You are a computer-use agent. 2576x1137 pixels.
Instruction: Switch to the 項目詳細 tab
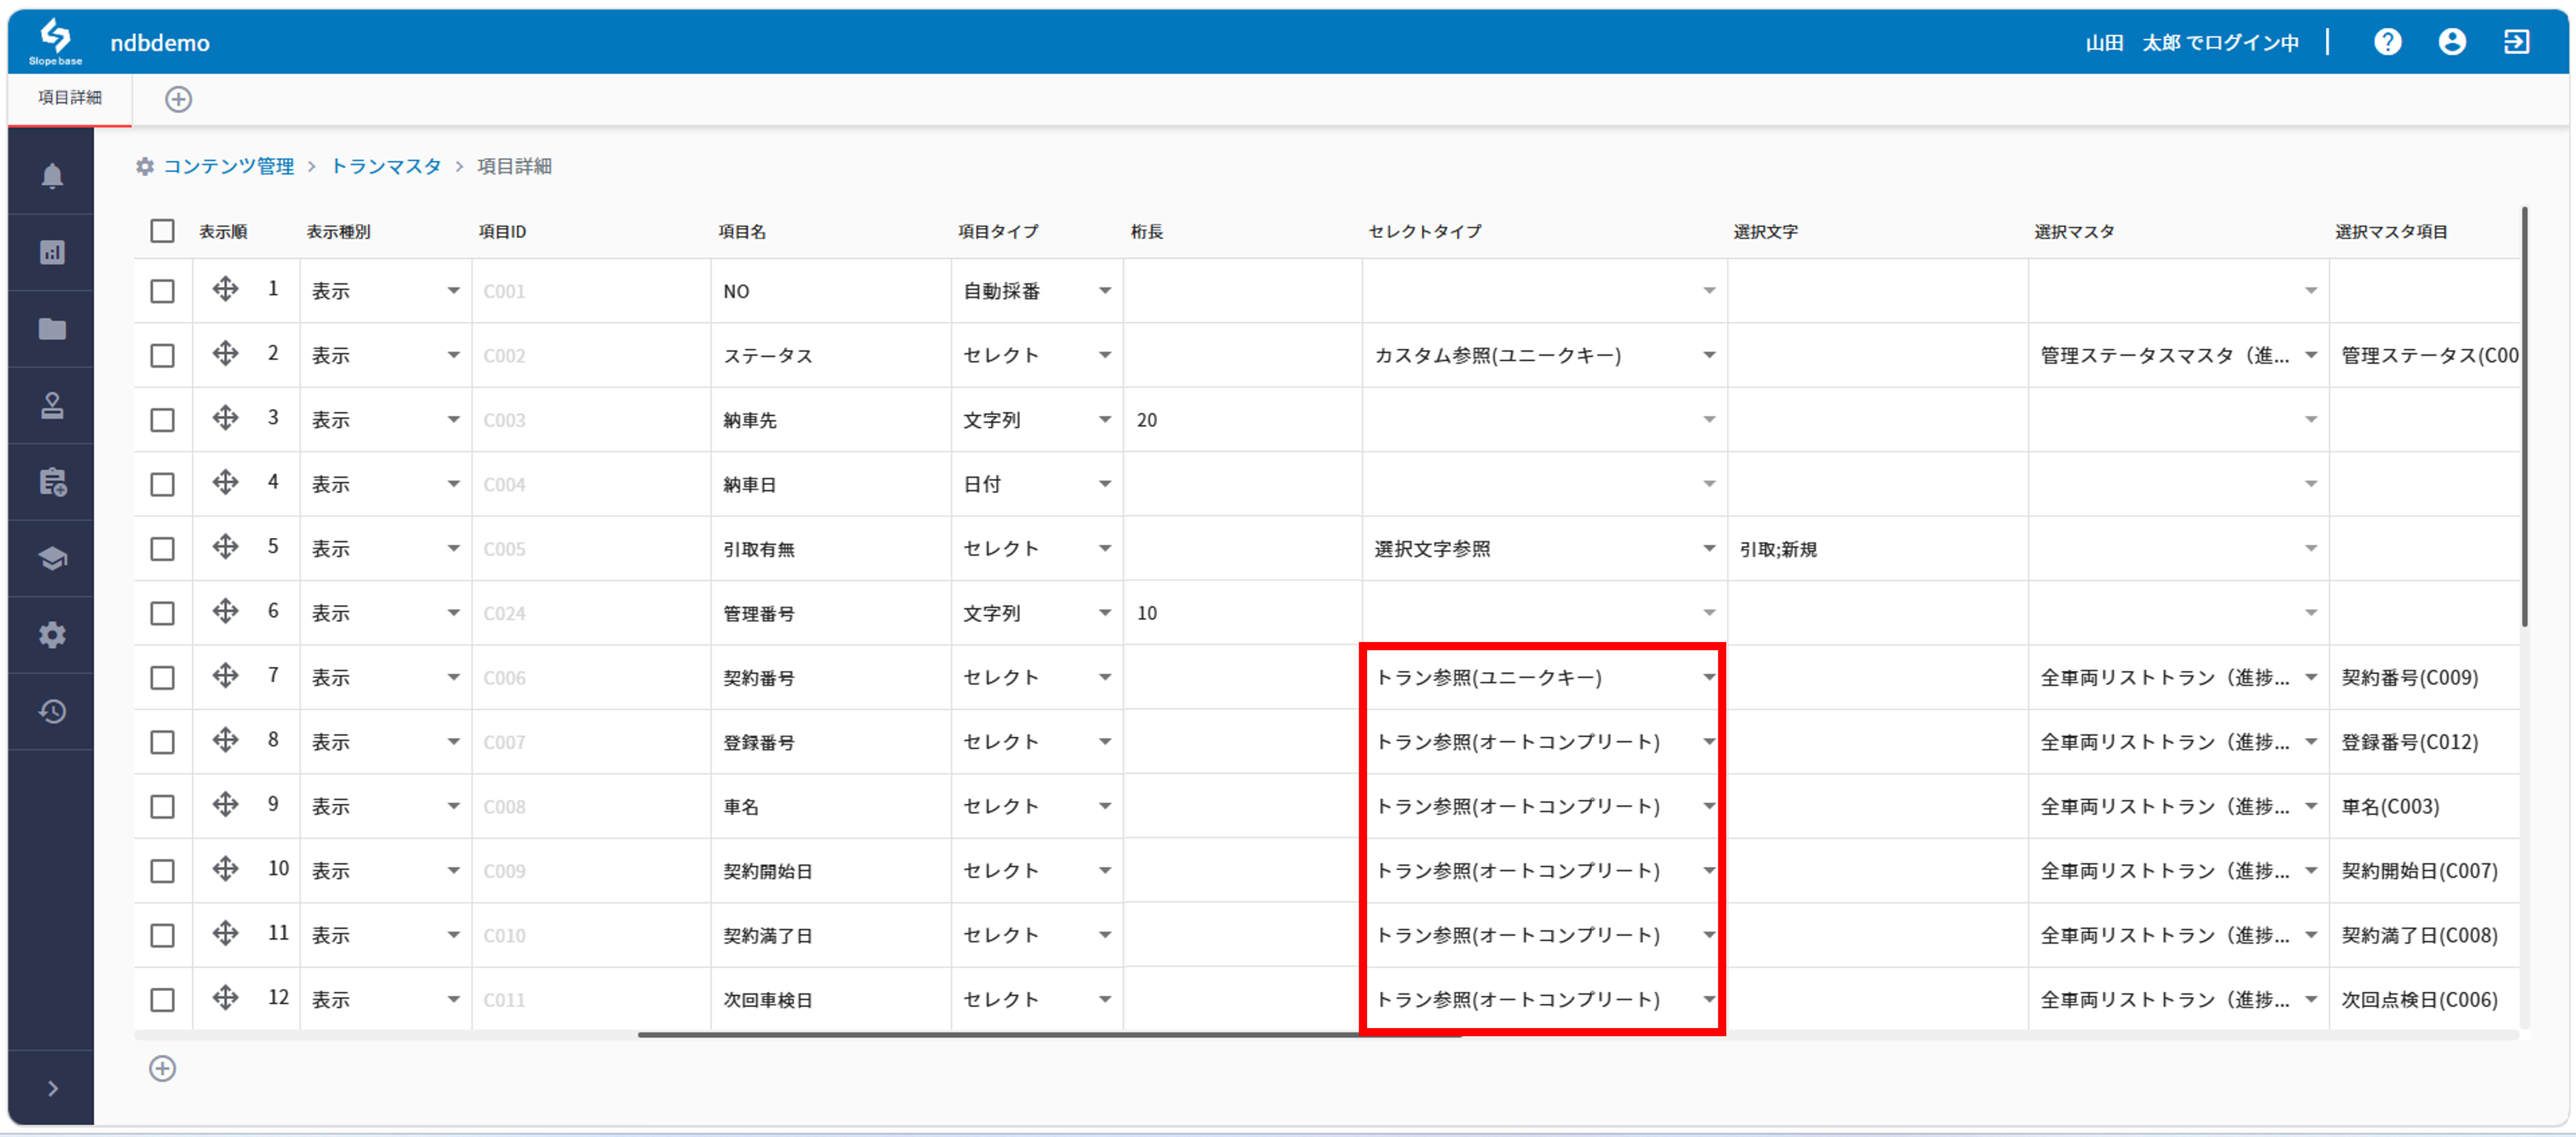[70, 98]
